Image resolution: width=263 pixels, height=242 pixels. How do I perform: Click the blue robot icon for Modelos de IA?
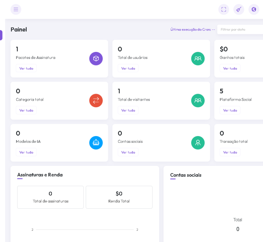point(96,143)
